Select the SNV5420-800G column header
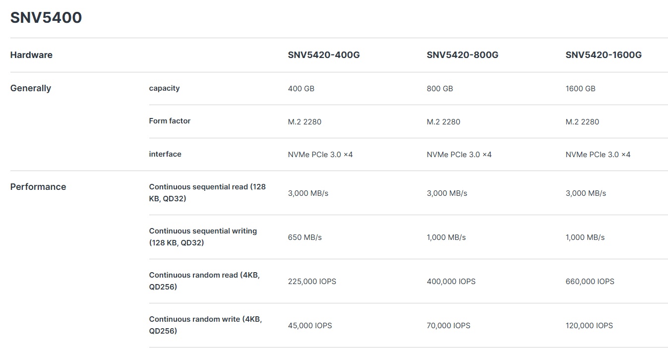The image size is (668, 349). click(x=463, y=55)
